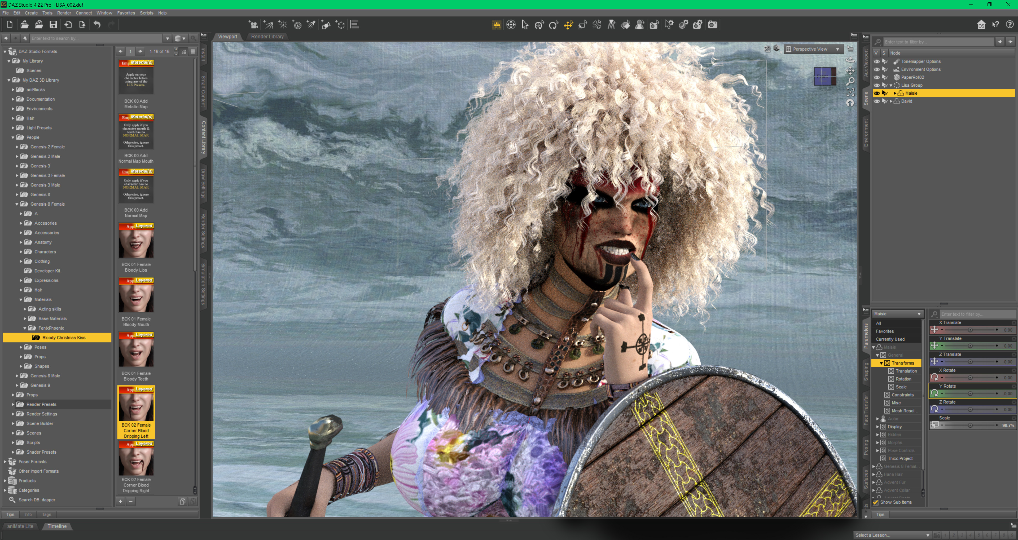
Task: Click the Info button under Content Library
Action: (x=28, y=515)
